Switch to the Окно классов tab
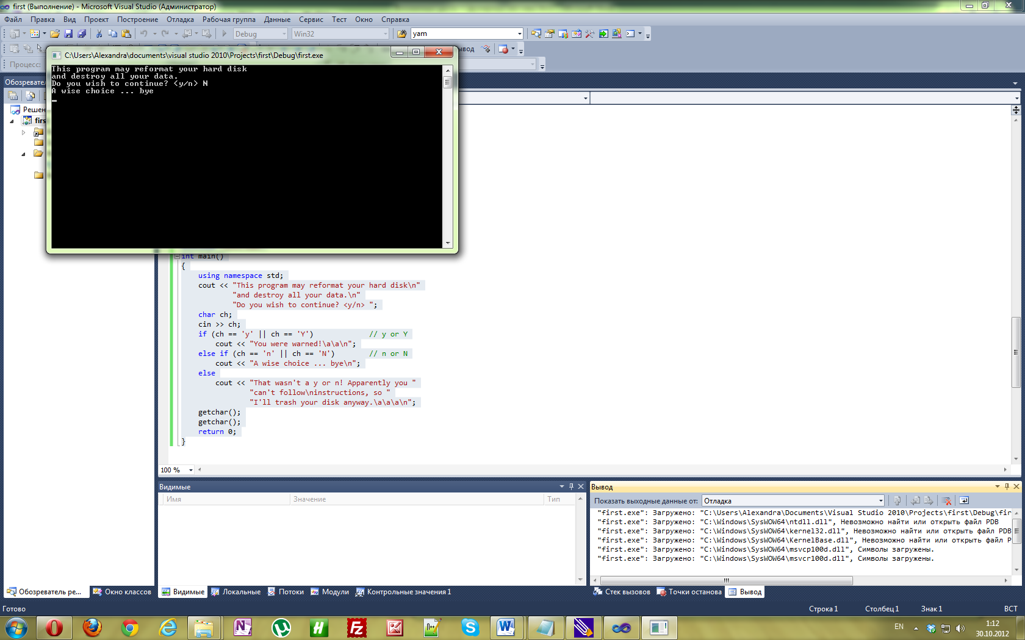Viewport: 1025px width, 640px height. [122, 592]
